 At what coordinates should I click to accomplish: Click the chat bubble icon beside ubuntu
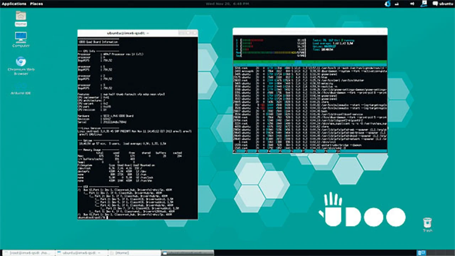(435, 4)
